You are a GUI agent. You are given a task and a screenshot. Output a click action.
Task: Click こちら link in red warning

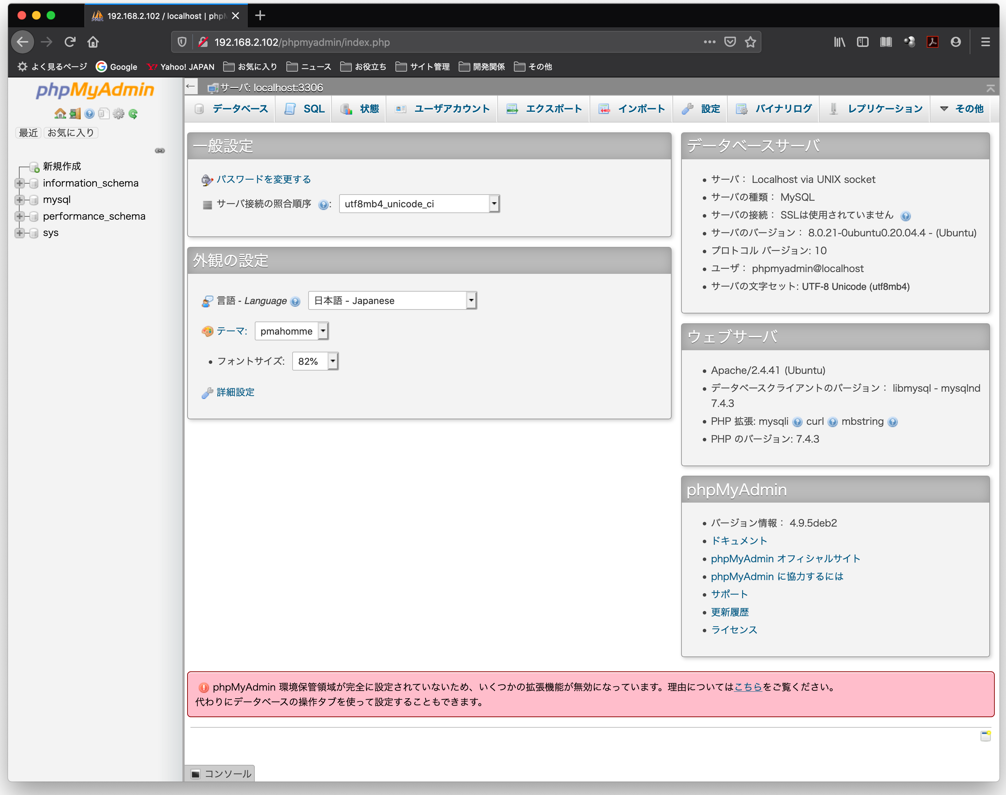(x=748, y=687)
